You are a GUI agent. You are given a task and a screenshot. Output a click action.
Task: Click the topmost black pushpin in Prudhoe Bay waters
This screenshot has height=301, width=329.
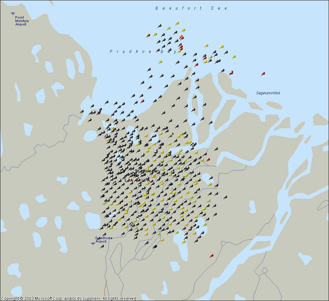(159, 26)
